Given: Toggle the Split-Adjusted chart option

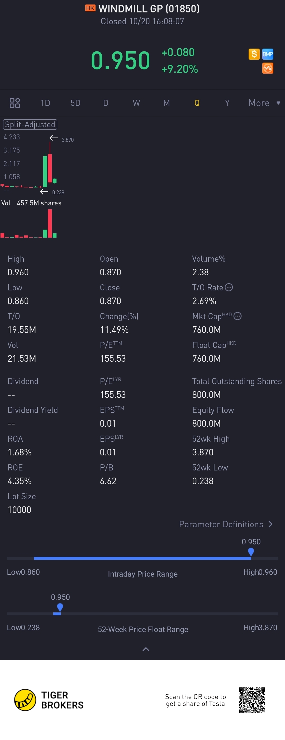Looking at the screenshot, I should [x=30, y=124].
